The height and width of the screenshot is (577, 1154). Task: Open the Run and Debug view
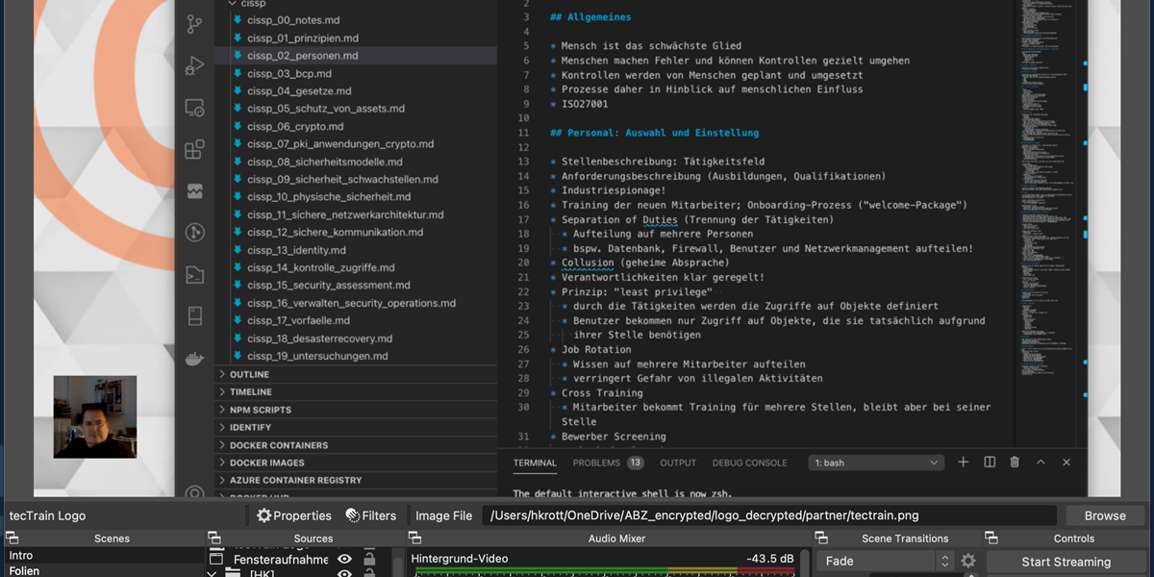(x=195, y=65)
